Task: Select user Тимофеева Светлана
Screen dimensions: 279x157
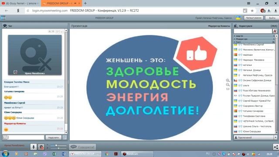Action: pos(254,116)
